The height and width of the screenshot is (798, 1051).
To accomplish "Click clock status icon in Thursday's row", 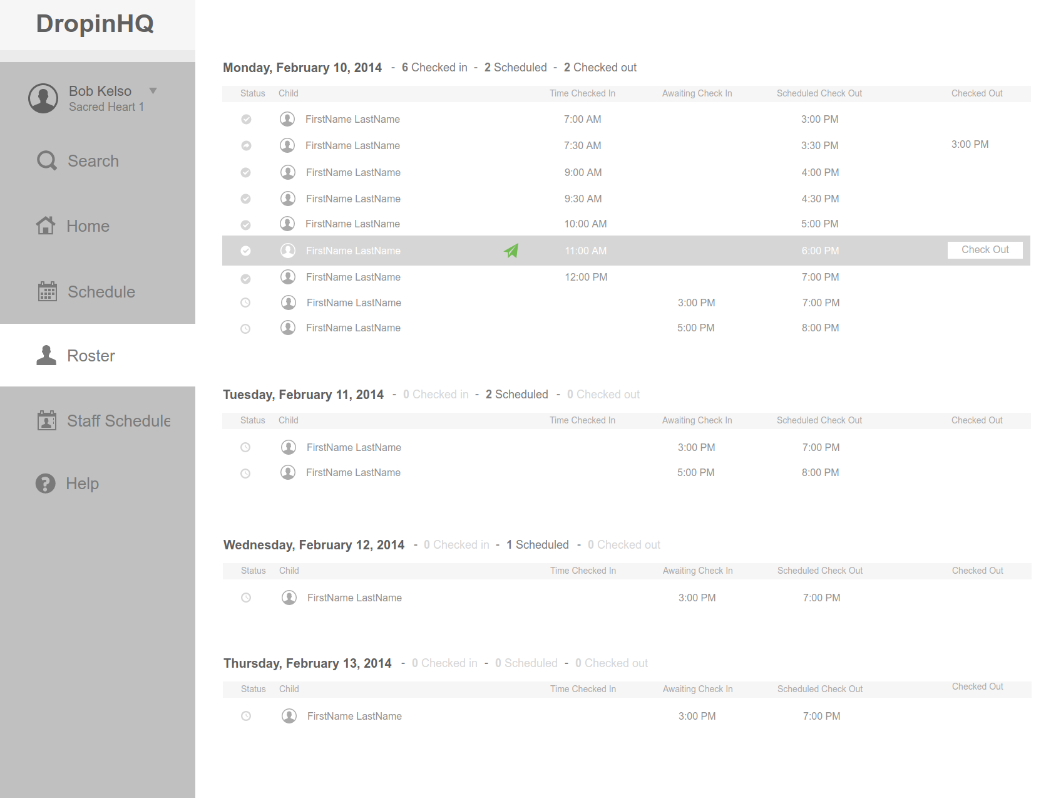I will [x=246, y=716].
